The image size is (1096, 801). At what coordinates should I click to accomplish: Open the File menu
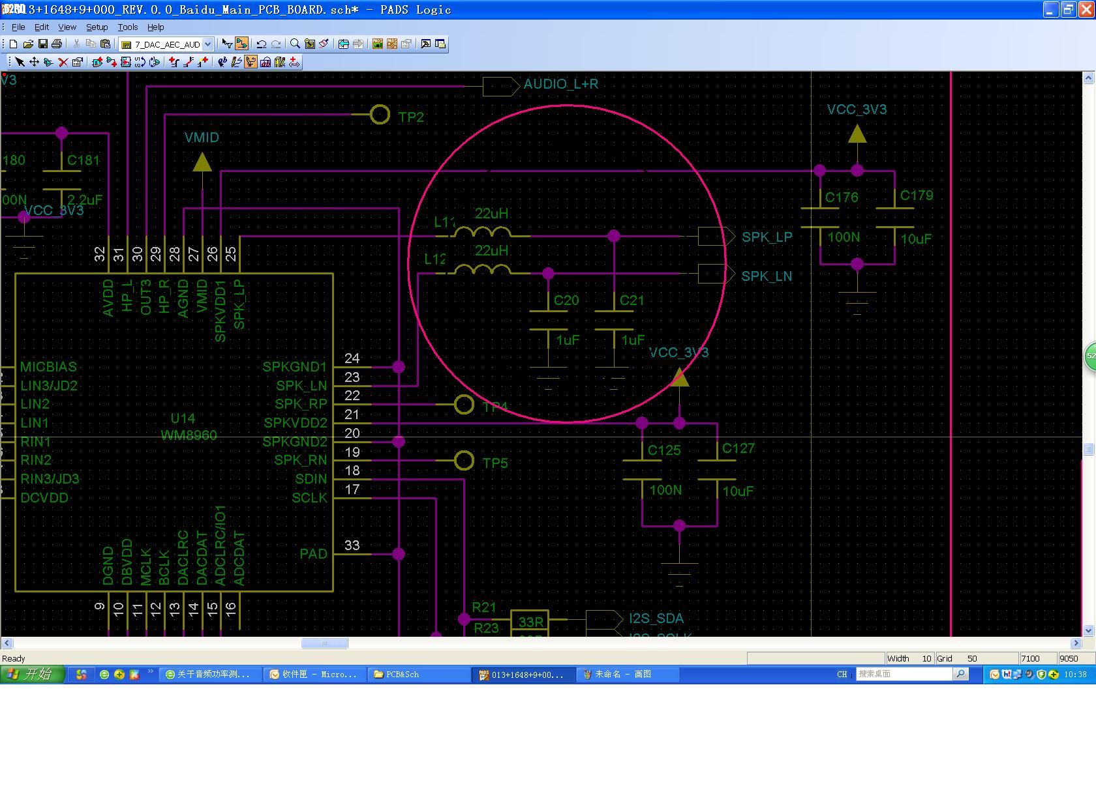pos(18,27)
